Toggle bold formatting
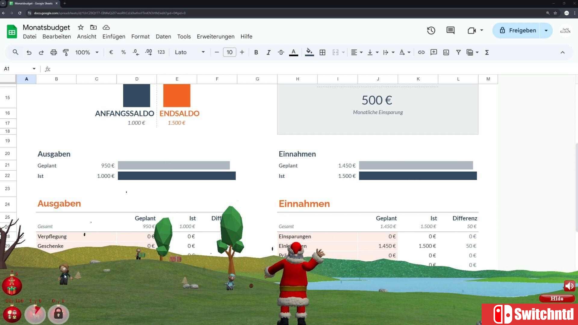Screen dimensions: 578x325 pyautogui.click(x=256, y=52)
